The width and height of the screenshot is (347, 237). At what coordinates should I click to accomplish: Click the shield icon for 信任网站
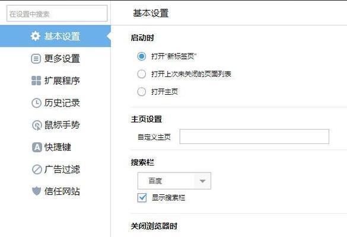click(x=37, y=191)
